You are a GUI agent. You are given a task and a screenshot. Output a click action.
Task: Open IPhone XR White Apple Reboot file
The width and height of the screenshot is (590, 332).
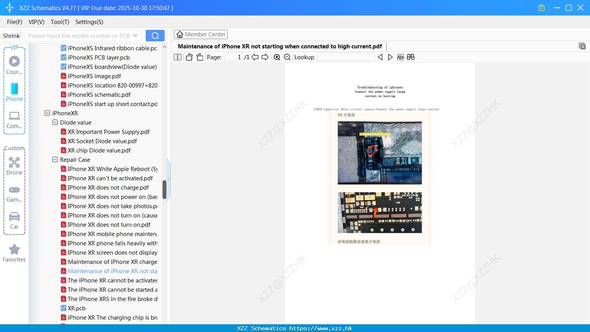point(109,169)
